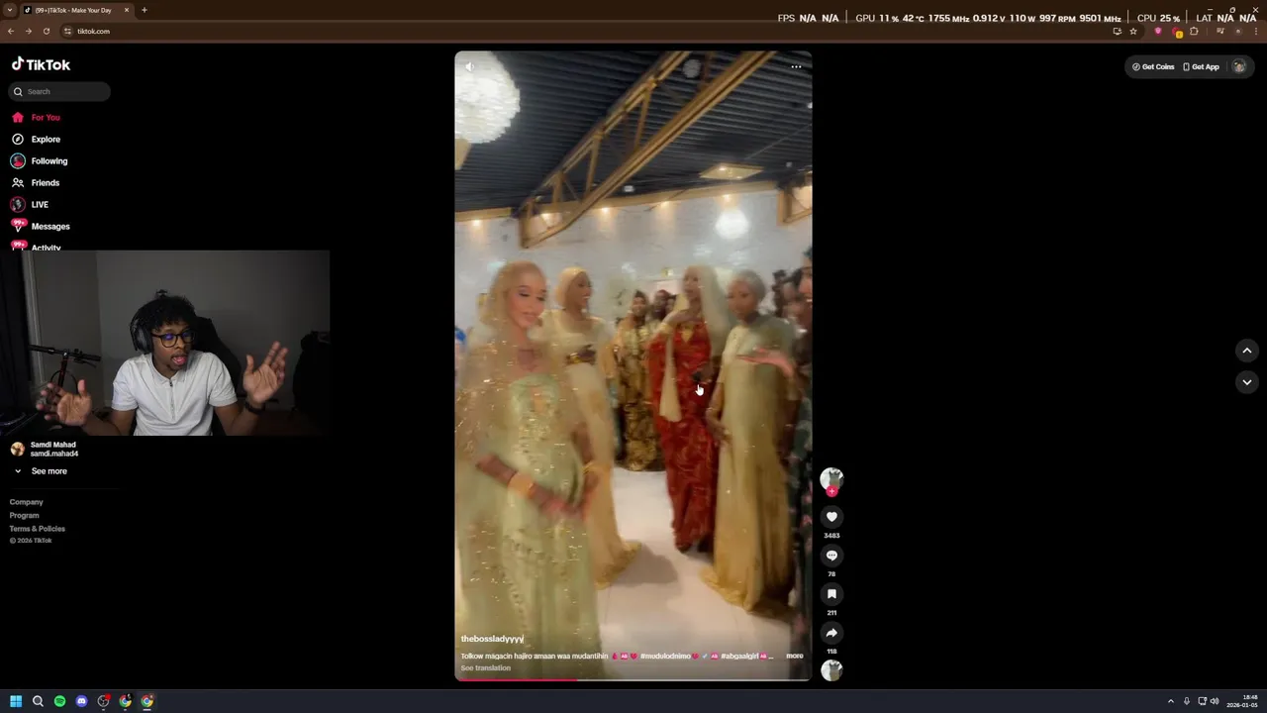This screenshot has height=713, width=1267.
Task: Open Messages
Action: [41, 226]
